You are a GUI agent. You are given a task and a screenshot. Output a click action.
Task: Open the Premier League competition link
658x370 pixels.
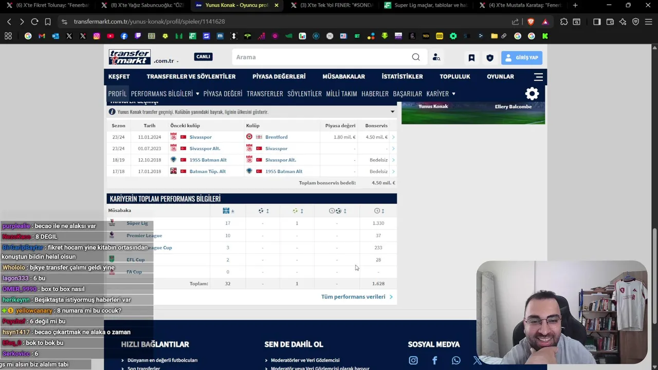144,235
